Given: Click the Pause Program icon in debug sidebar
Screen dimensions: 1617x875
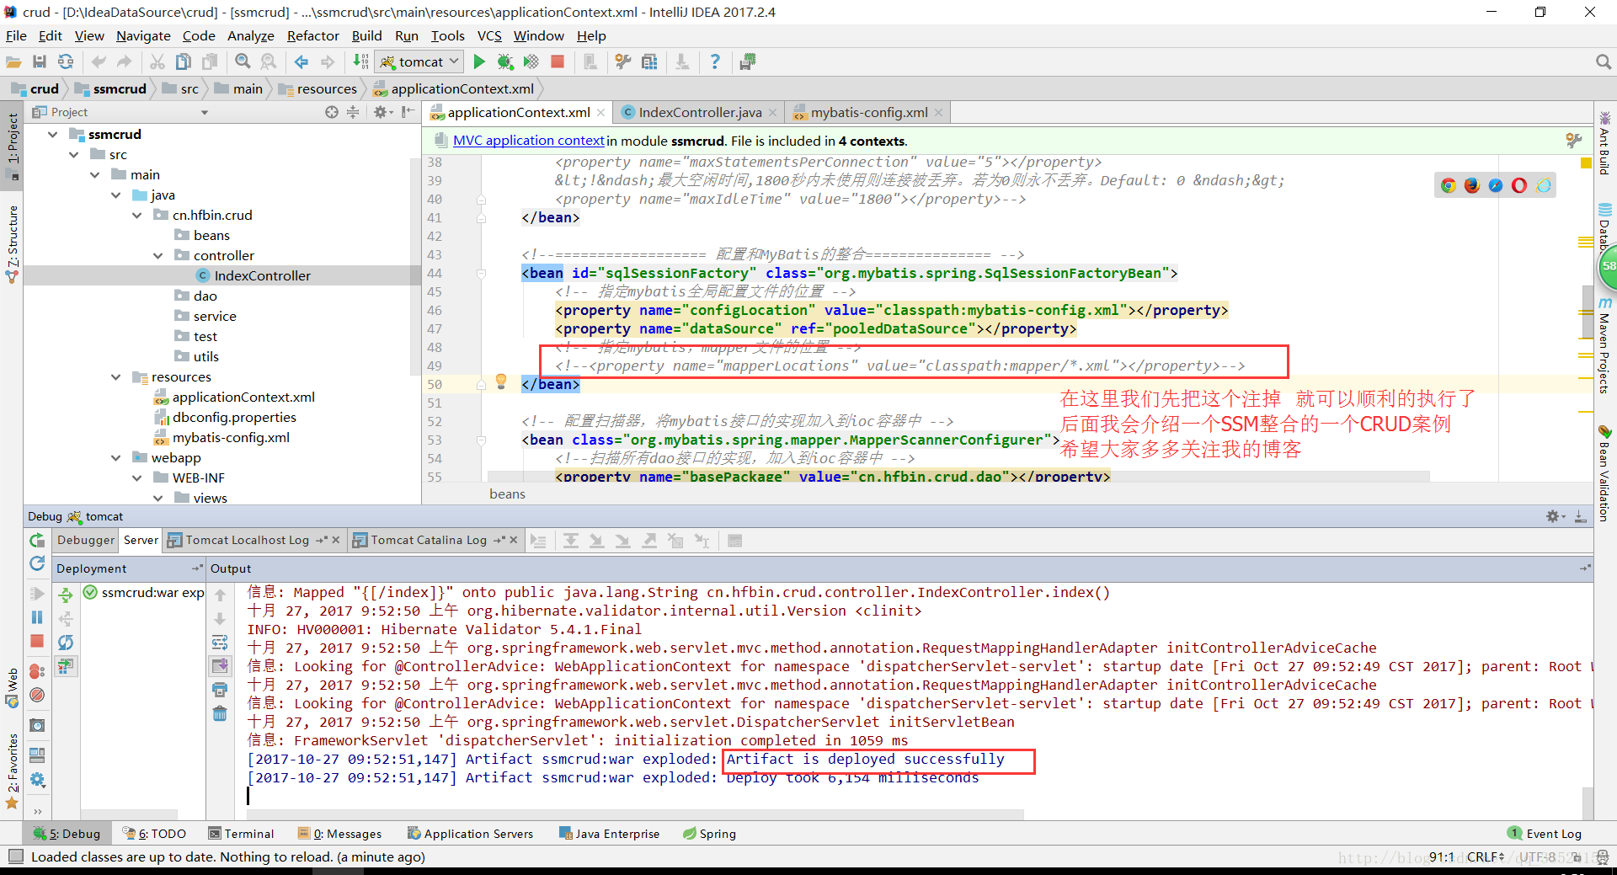Looking at the screenshot, I should point(36,617).
